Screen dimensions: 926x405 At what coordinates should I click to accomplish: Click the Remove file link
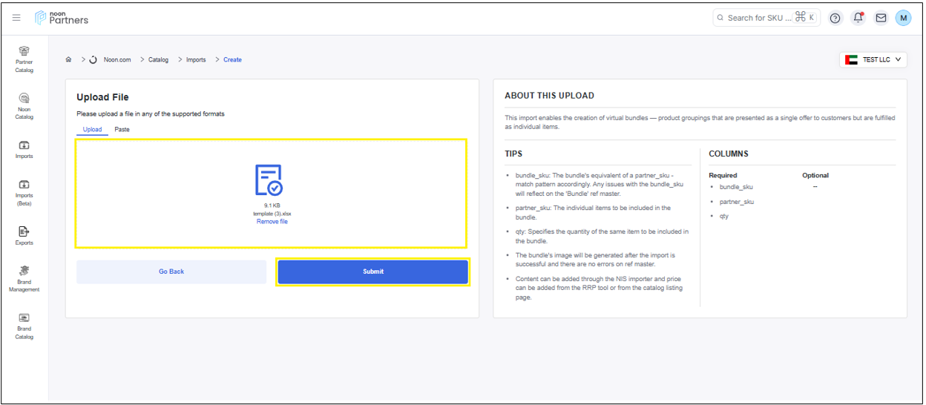pyautogui.click(x=272, y=222)
